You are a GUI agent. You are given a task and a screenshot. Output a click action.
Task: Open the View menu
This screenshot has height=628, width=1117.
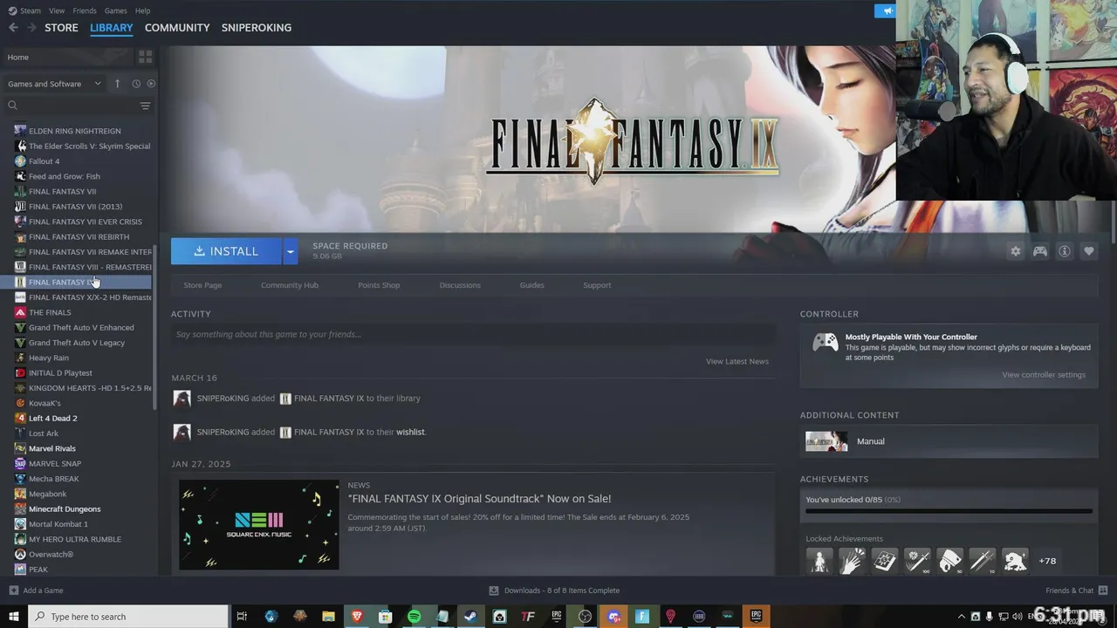pos(57,10)
